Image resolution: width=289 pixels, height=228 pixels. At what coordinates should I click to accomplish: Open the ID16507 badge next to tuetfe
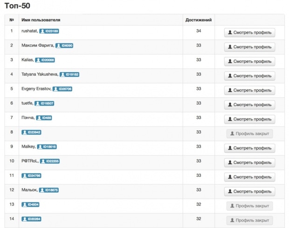point(44,103)
